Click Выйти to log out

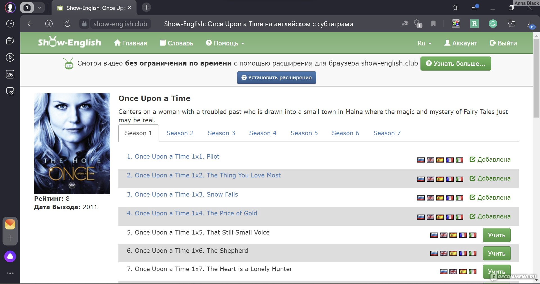click(x=503, y=43)
